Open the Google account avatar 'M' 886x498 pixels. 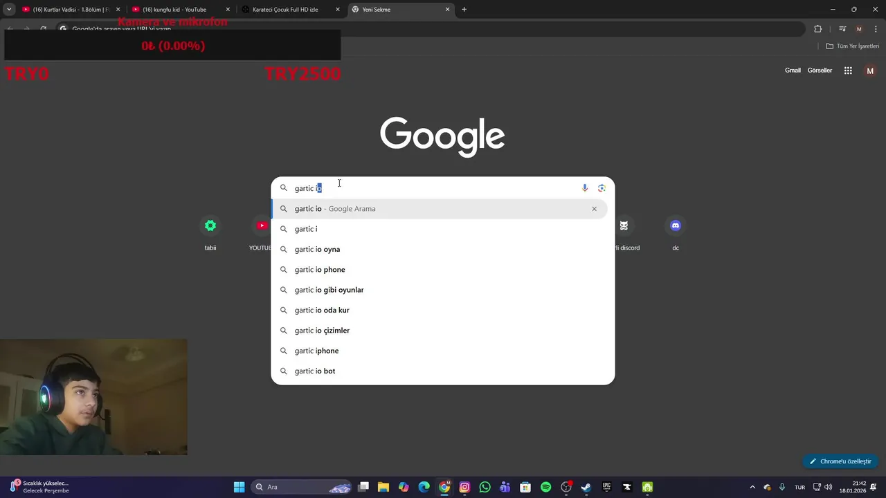click(870, 71)
